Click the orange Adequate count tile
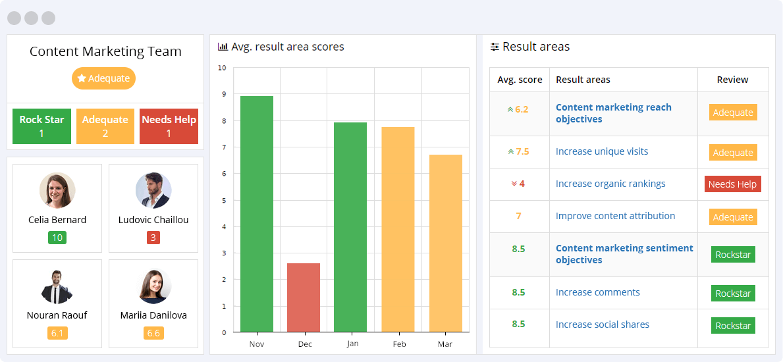 (x=105, y=126)
